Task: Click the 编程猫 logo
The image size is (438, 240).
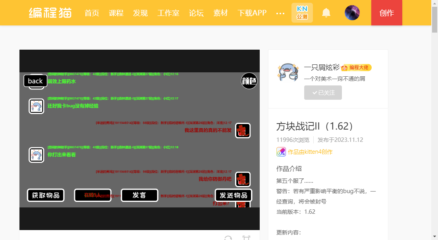Action: tap(50, 13)
